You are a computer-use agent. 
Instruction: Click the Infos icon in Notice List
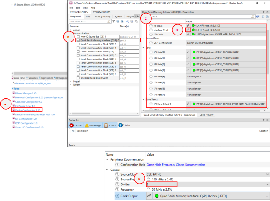(120, 125)
